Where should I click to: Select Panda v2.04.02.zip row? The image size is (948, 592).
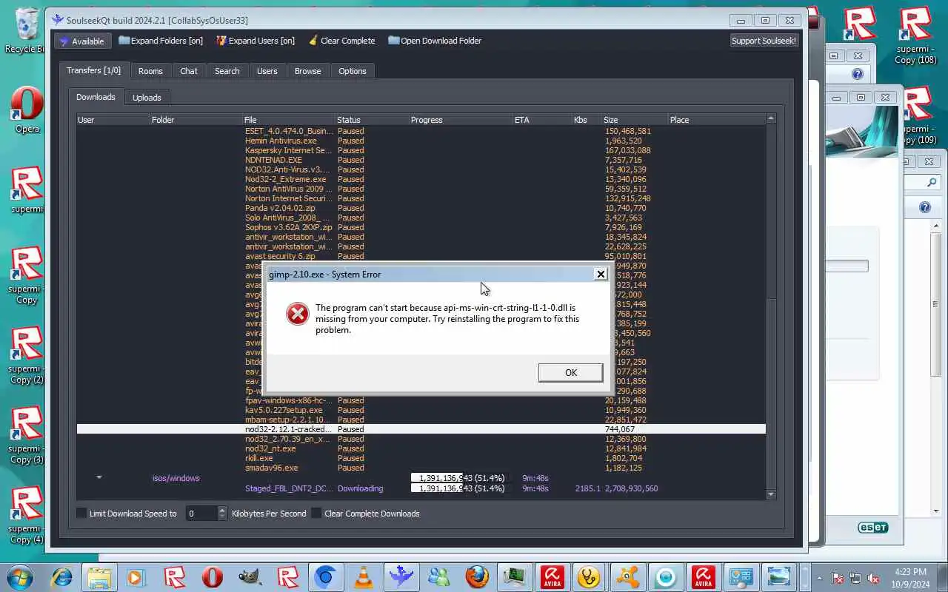click(421, 208)
